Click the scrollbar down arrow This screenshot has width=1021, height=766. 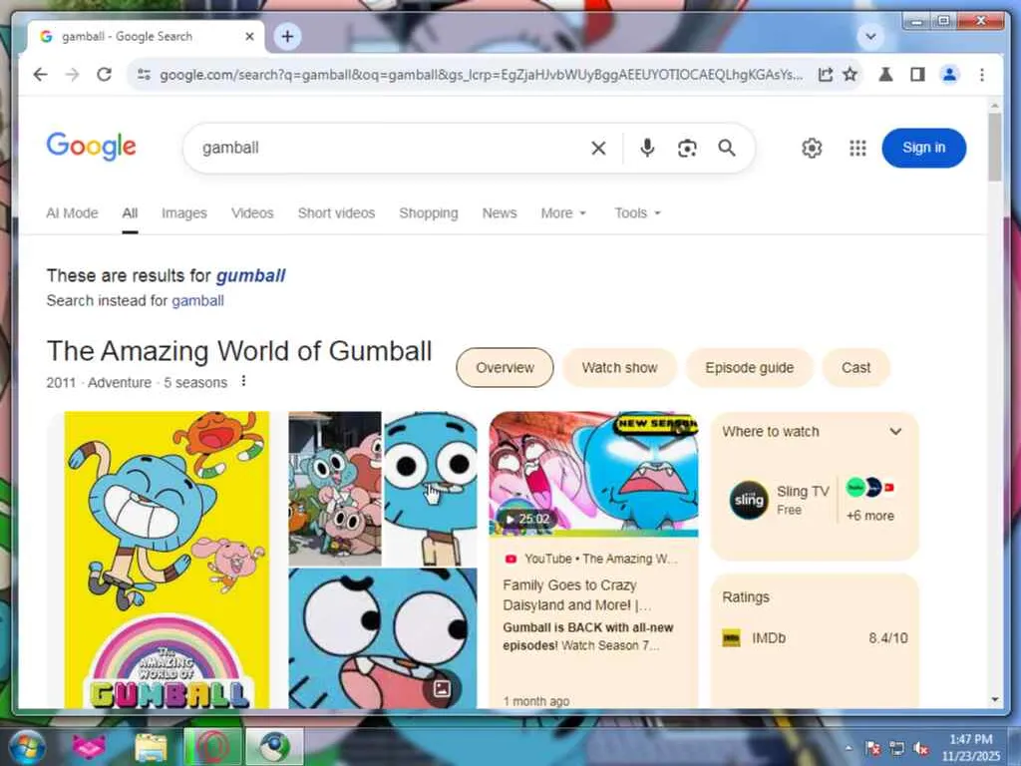tap(994, 699)
